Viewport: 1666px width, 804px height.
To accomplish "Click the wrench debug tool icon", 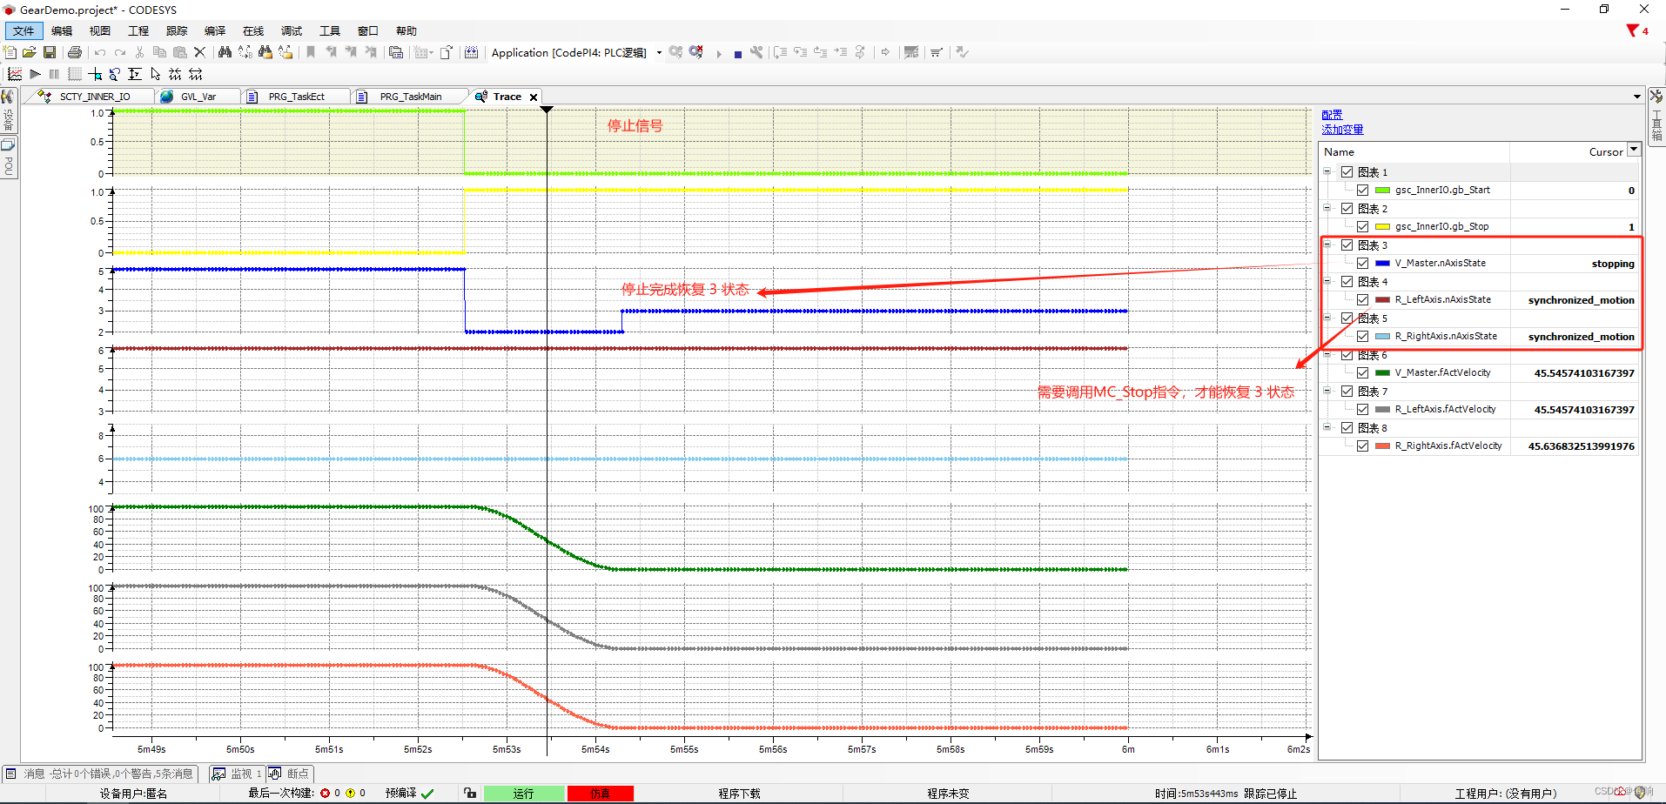I will [756, 52].
